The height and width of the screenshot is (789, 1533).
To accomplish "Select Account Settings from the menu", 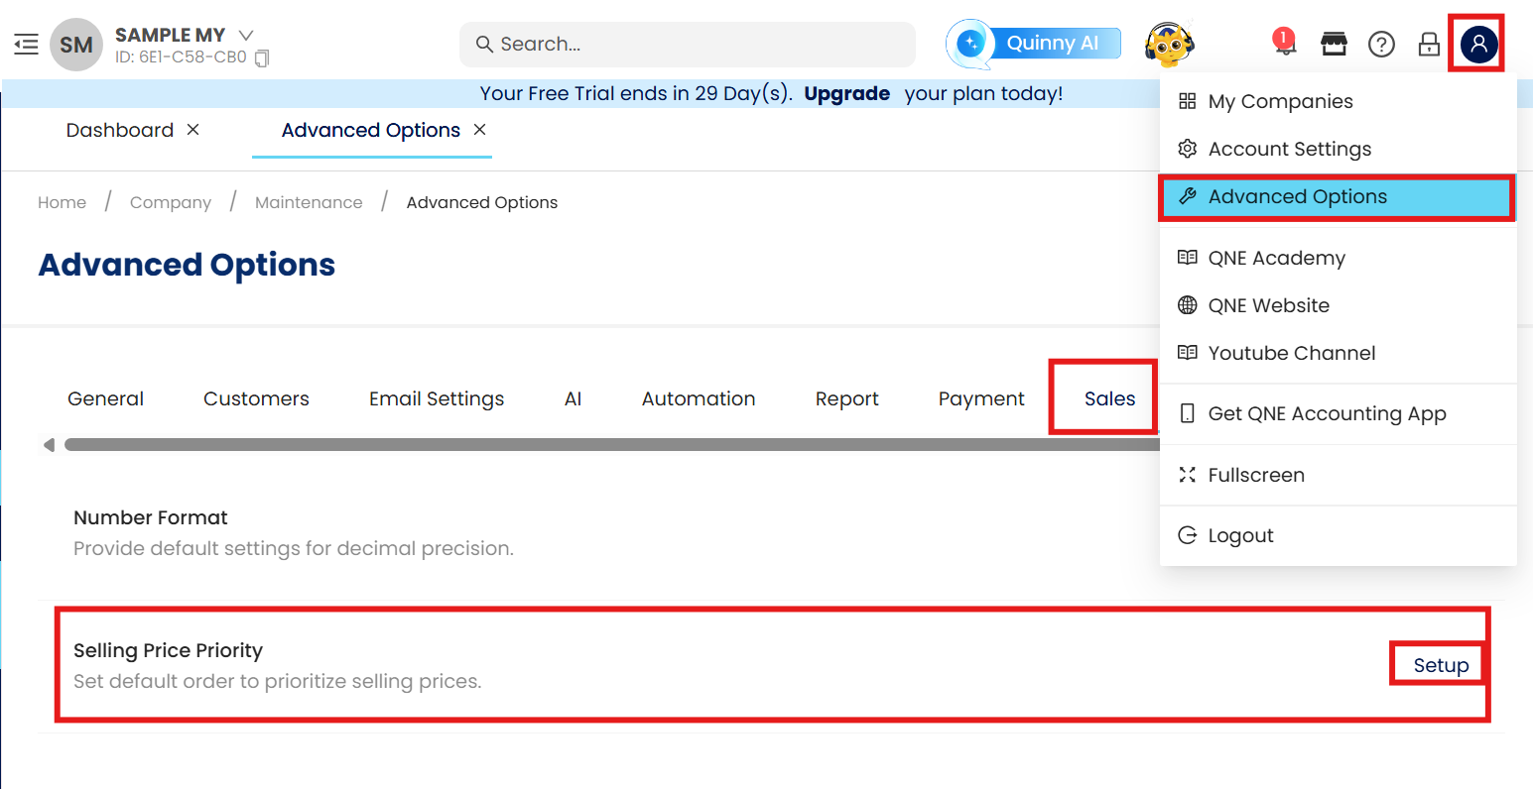I will pos(1289,149).
